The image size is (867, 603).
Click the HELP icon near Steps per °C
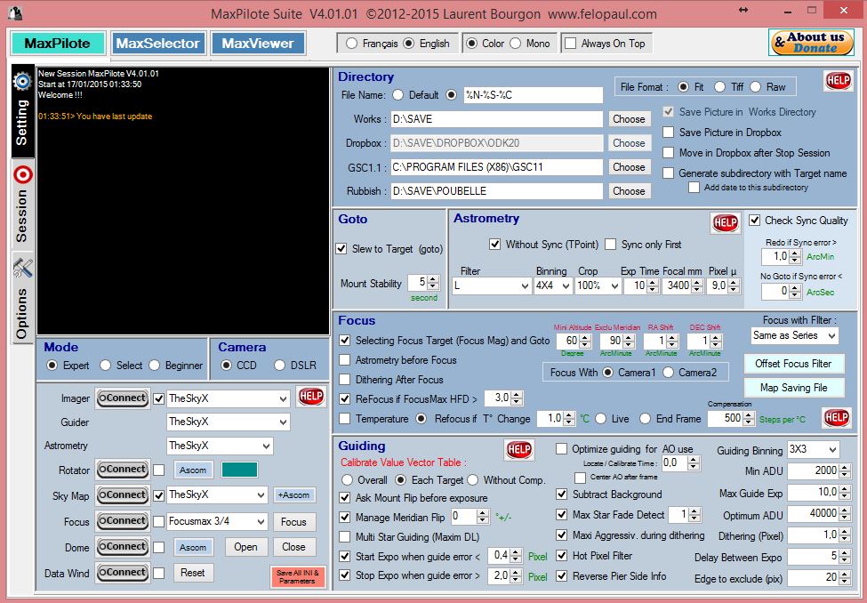[x=836, y=417]
